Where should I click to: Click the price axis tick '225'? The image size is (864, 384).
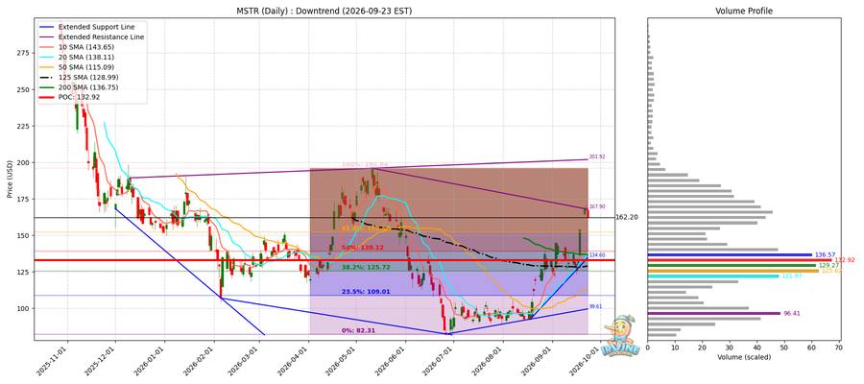[x=25, y=126]
